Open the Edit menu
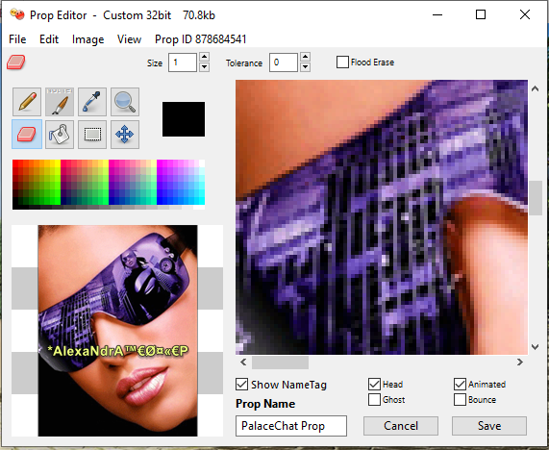 click(49, 39)
